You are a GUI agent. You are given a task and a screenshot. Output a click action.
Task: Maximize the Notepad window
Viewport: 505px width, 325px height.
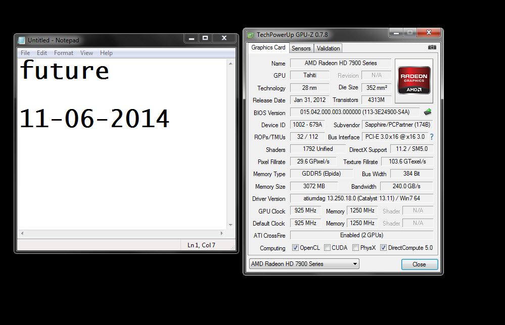(x=205, y=38)
